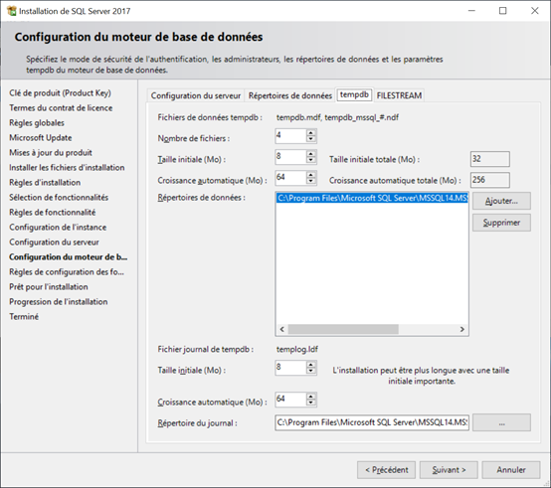Browse for journal directory with ellipsis button
551x488 pixels.
pyautogui.click(x=501, y=422)
